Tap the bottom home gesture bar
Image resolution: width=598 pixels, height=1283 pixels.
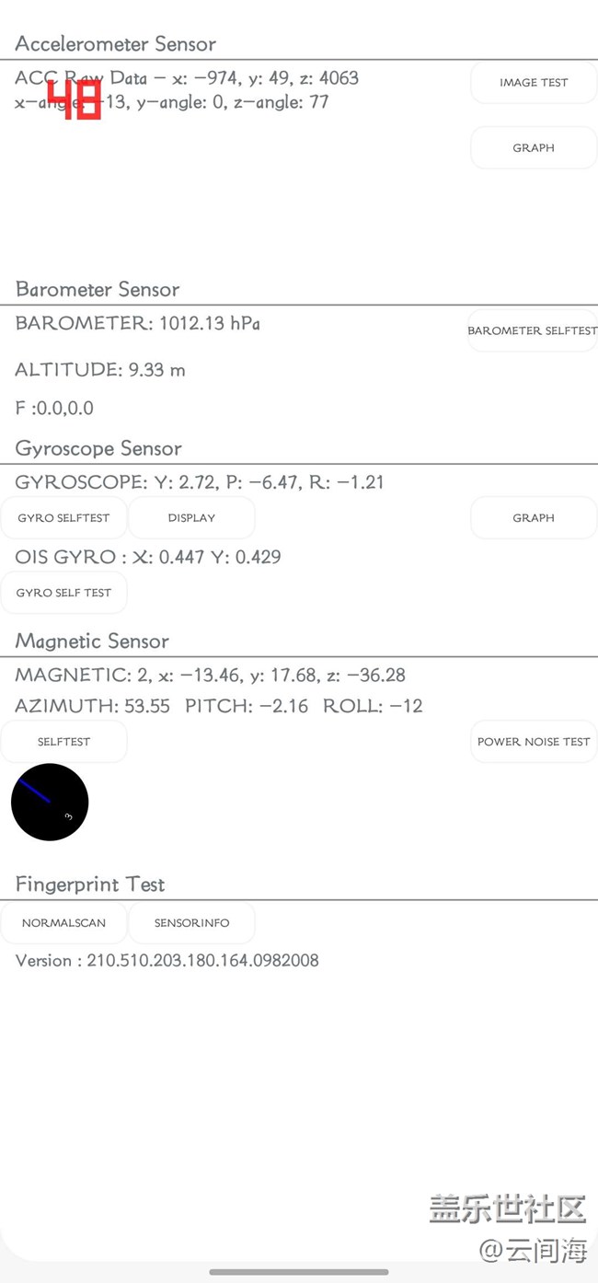click(x=299, y=1272)
